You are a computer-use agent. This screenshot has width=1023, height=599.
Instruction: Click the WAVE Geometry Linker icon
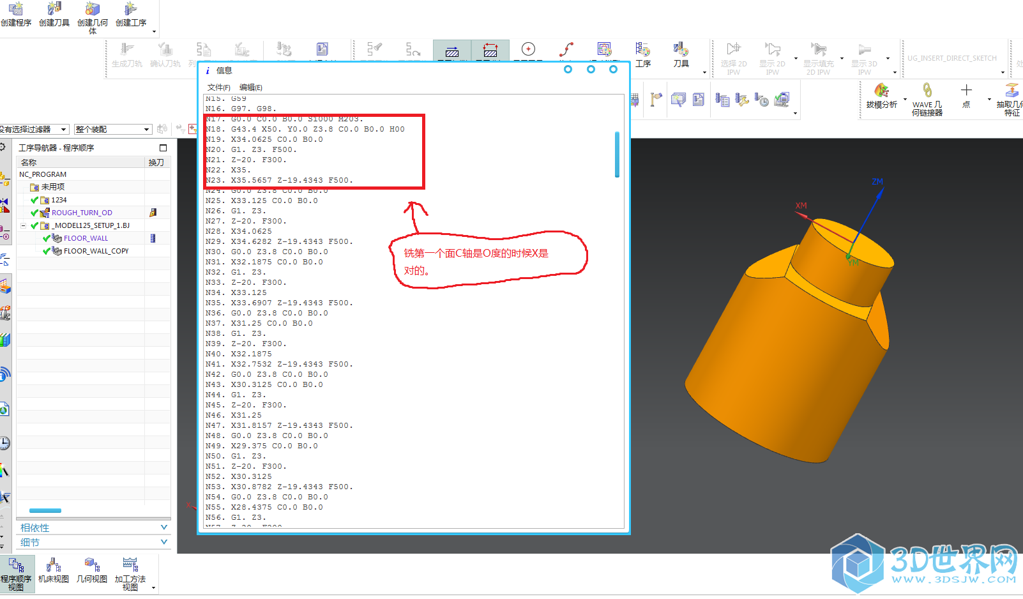pos(927,91)
